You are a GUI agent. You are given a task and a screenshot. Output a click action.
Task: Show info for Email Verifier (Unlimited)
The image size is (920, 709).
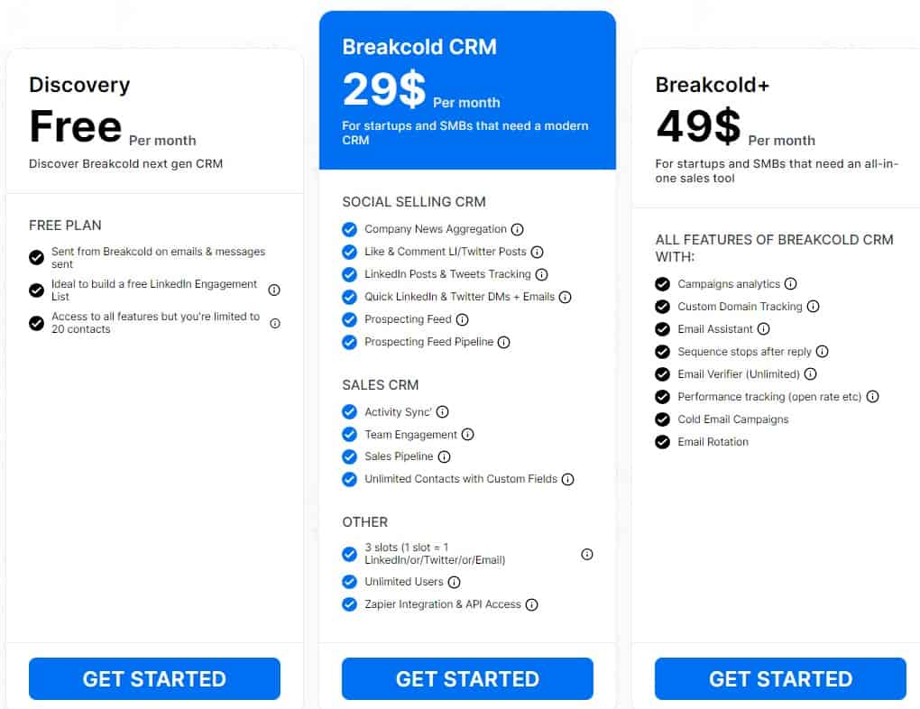pyautogui.click(x=811, y=374)
